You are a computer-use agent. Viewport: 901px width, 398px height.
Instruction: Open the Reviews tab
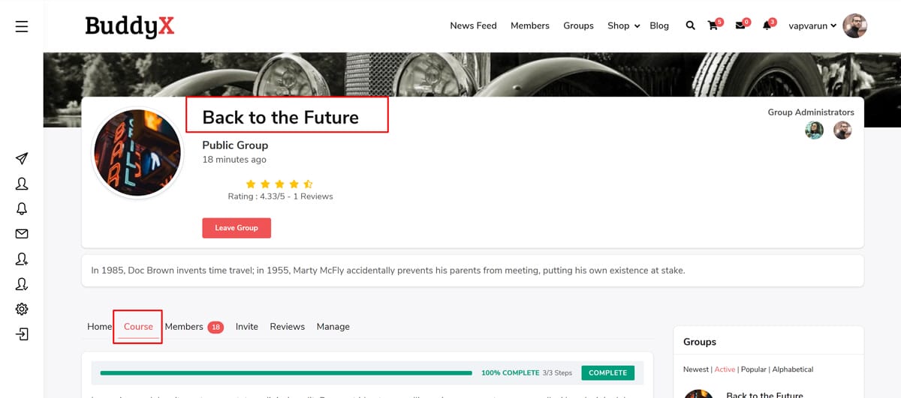click(287, 327)
